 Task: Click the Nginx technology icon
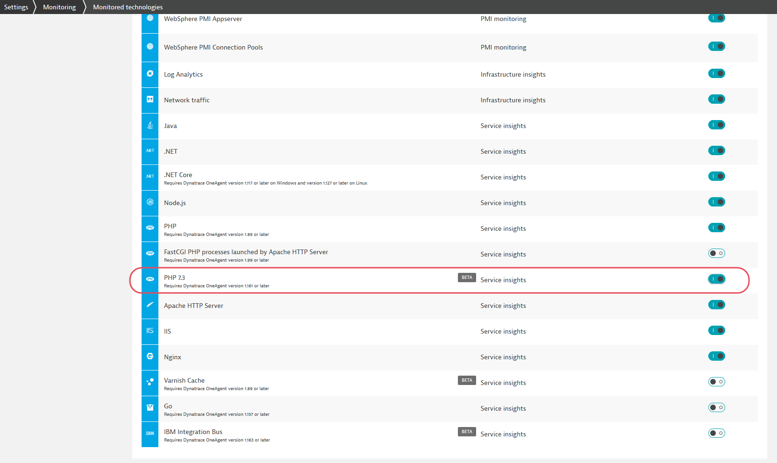(150, 356)
